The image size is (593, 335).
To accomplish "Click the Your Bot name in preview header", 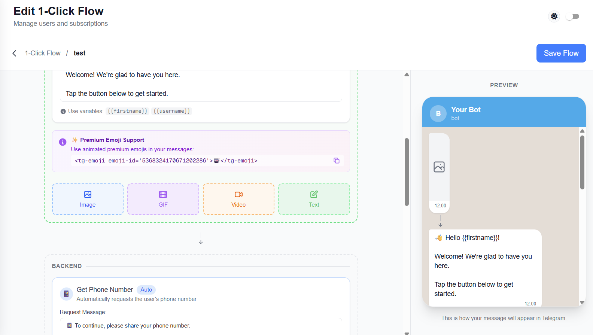I will pyautogui.click(x=466, y=110).
